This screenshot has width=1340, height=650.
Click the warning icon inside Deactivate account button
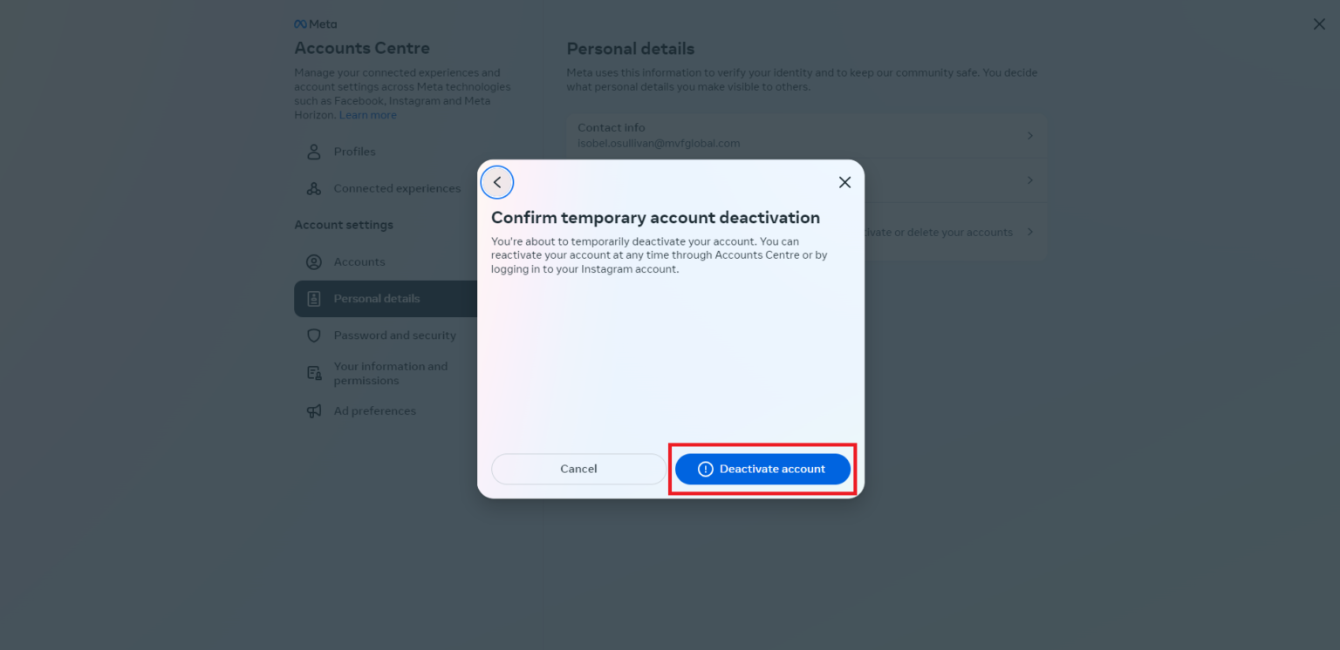705,469
